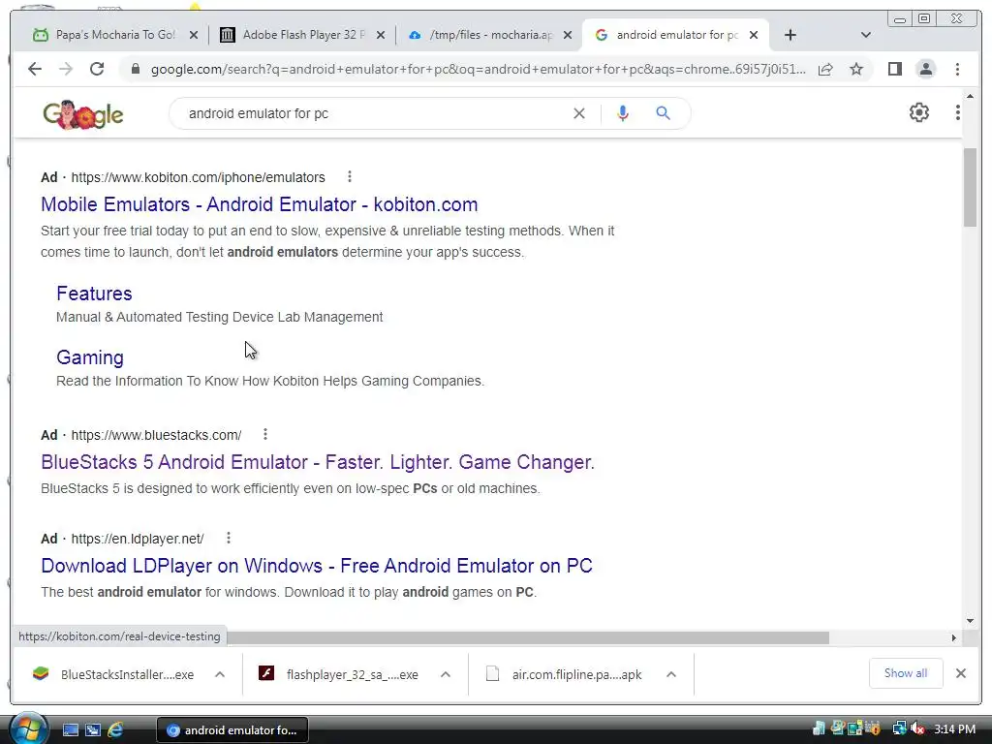Click the Google doodle logo
Screen dimensions: 992x744
click(83, 114)
